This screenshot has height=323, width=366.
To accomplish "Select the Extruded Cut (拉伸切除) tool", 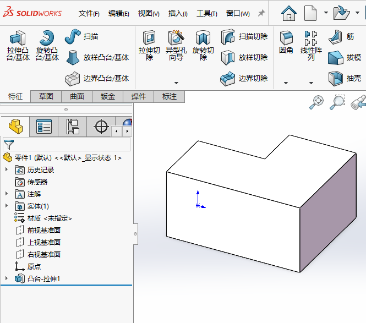I will coord(149,46).
